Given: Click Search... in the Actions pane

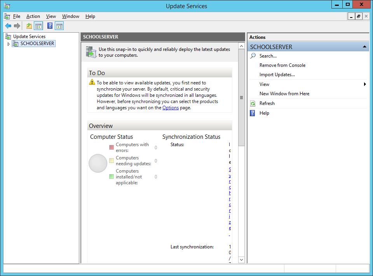Looking at the screenshot, I should pos(268,56).
